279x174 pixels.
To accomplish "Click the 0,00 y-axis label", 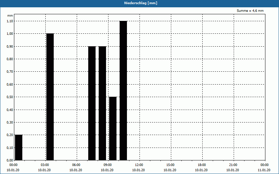I will click(10, 160).
